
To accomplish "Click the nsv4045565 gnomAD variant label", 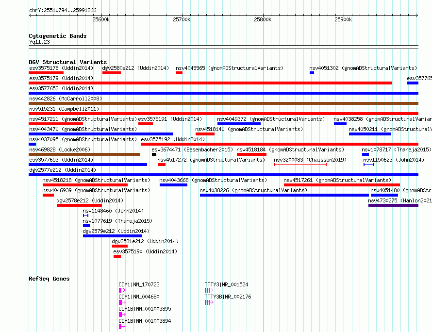I will pos(230,68).
